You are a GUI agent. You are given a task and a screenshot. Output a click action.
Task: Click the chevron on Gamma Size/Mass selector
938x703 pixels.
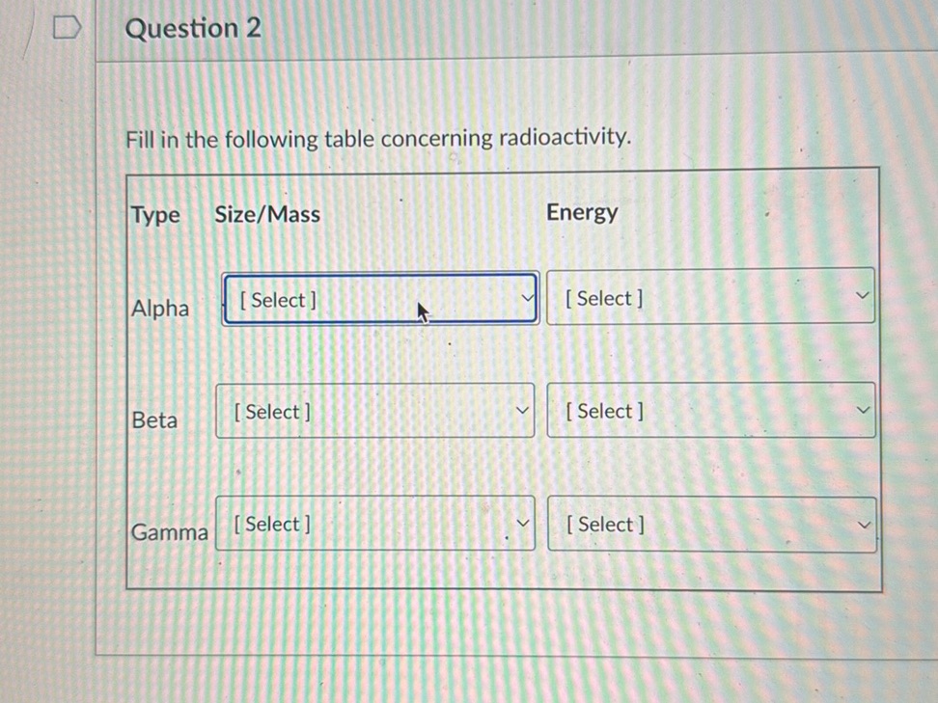point(522,524)
